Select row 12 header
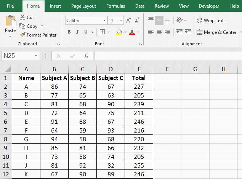 6,174
